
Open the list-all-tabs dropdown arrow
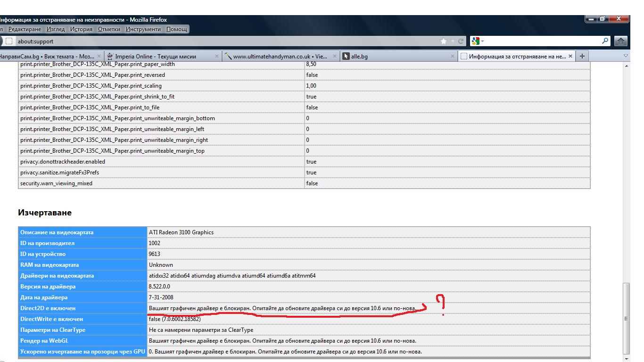pyautogui.click(x=626, y=56)
